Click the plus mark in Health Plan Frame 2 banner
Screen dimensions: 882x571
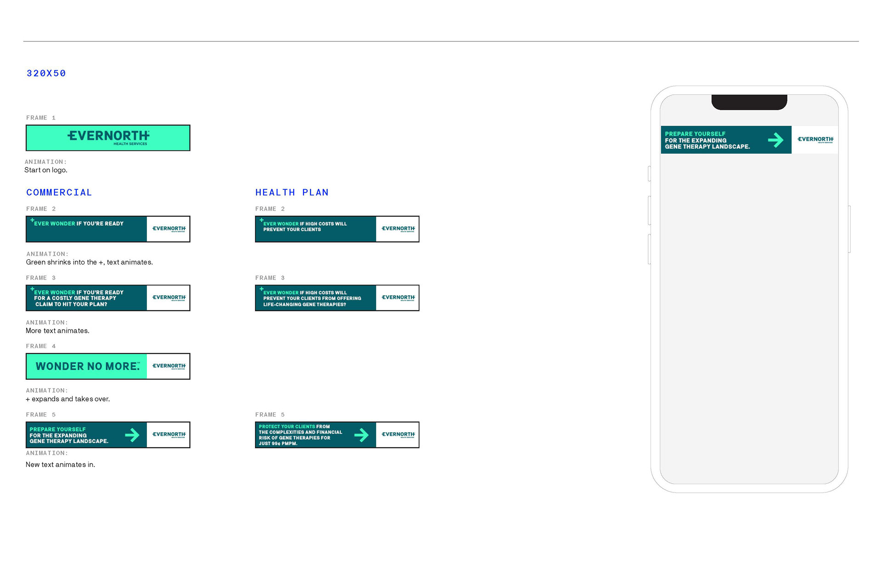point(261,220)
